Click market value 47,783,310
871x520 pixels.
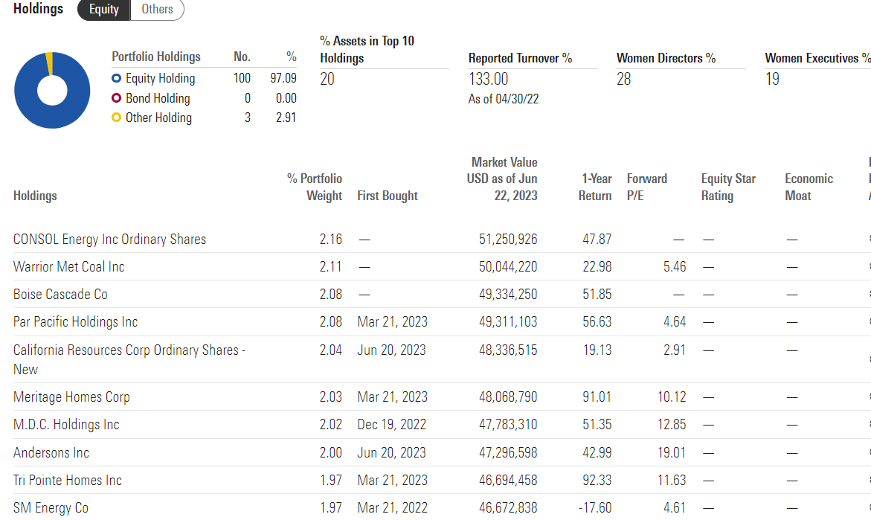pyautogui.click(x=508, y=425)
